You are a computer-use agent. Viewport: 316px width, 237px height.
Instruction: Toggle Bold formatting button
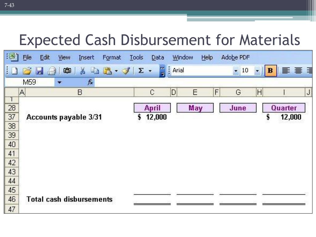coord(270,71)
